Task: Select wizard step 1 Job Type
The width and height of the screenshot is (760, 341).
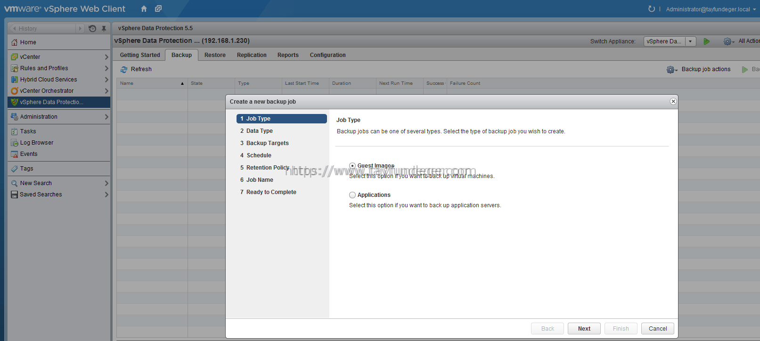Action: 282,119
